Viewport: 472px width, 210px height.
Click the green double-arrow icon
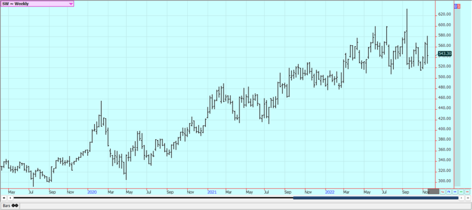click(461, 192)
